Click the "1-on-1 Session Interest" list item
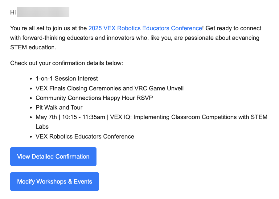The height and width of the screenshot is (199, 279). tap(67, 79)
